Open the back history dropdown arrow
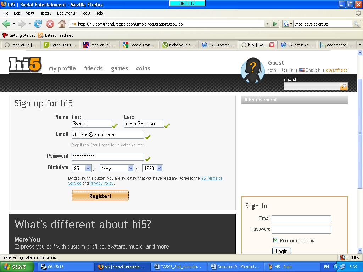363x272 pixels. [14, 24]
